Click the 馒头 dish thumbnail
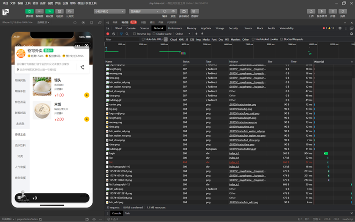Viewport: 355px width, 222px height. pyautogui.click(x=42, y=86)
